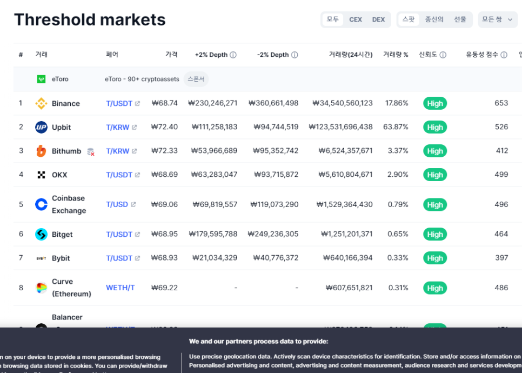Screen dimensions: 522x373
Task: Switch to the 종신의 market tab
Action: click(x=434, y=19)
